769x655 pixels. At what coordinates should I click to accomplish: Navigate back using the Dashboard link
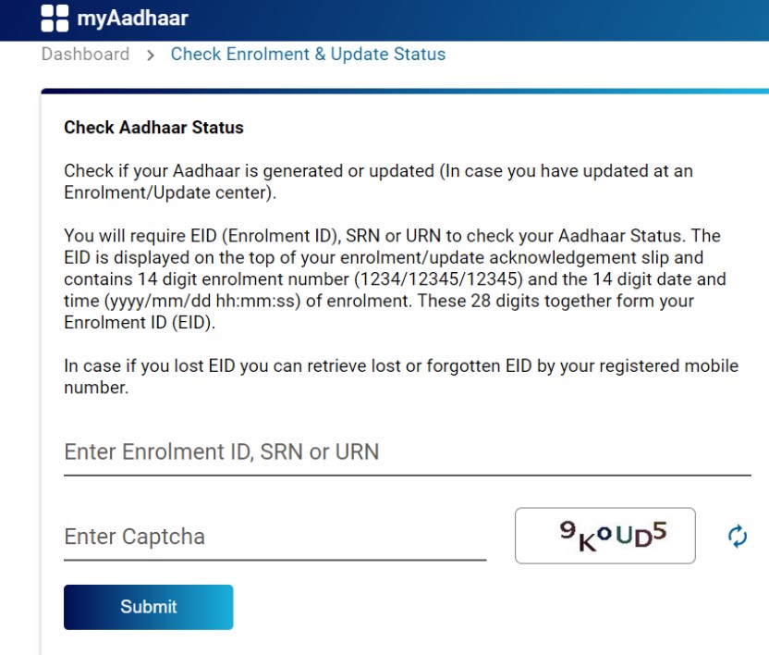point(84,55)
